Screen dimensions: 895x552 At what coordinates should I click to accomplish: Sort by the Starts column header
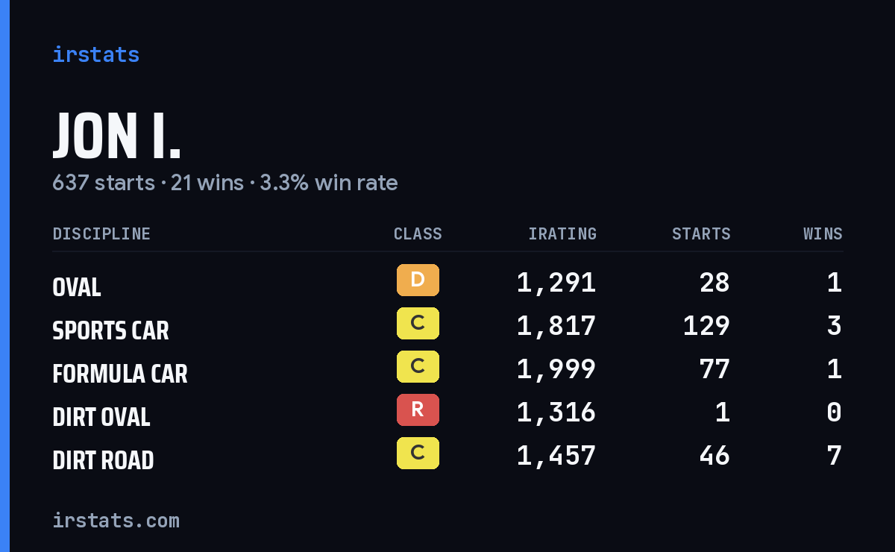[701, 234]
